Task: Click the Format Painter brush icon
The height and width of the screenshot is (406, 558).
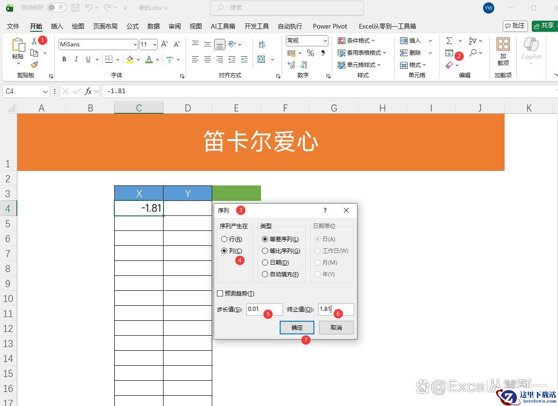Action: [34, 65]
